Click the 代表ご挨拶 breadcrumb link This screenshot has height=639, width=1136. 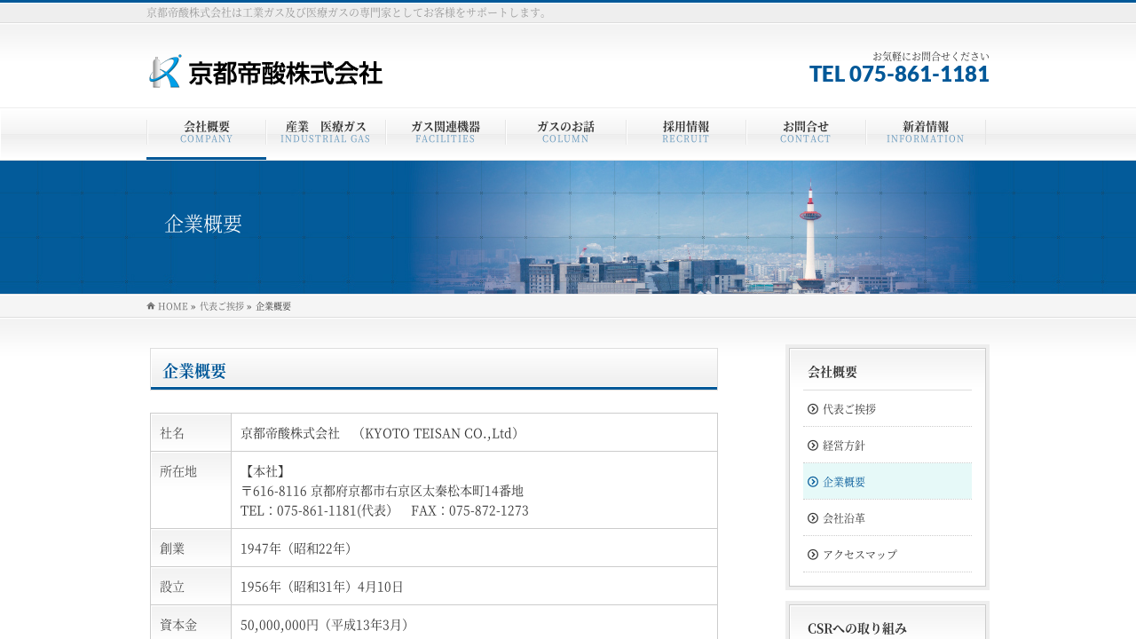point(222,306)
